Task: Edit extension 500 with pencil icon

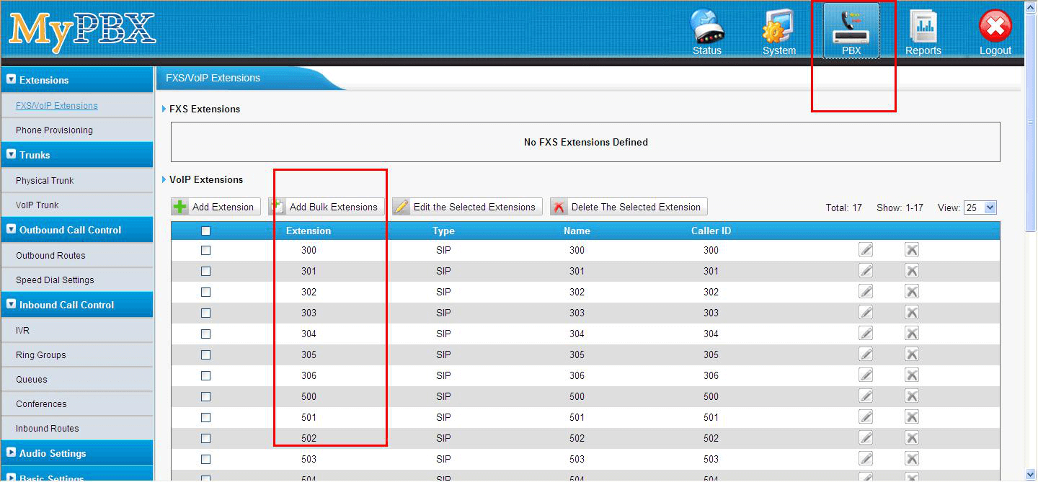Action: pyautogui.click(x=866, y=396)
